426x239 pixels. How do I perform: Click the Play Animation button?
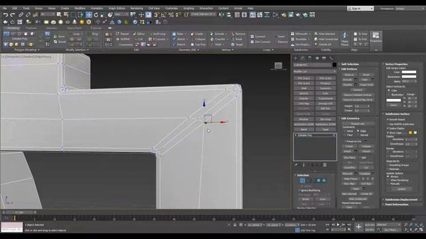338,224
